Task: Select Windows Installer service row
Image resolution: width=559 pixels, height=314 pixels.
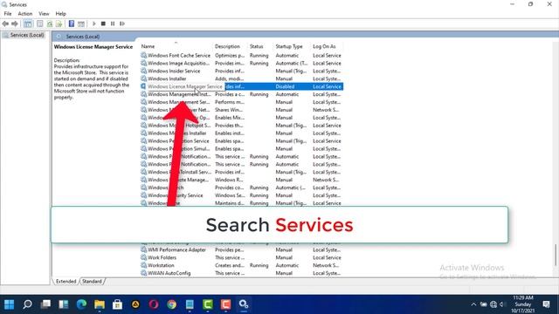Action: pyautogui.click(x=241, y=78)
